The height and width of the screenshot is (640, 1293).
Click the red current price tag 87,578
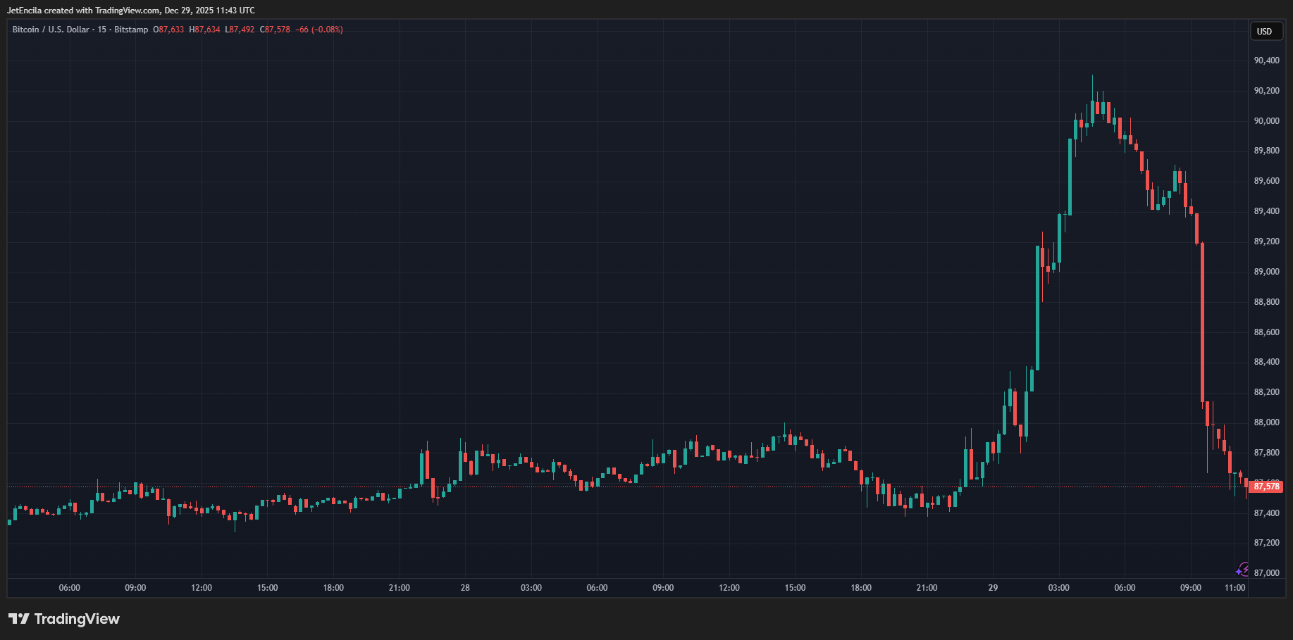click(1265, 487)
